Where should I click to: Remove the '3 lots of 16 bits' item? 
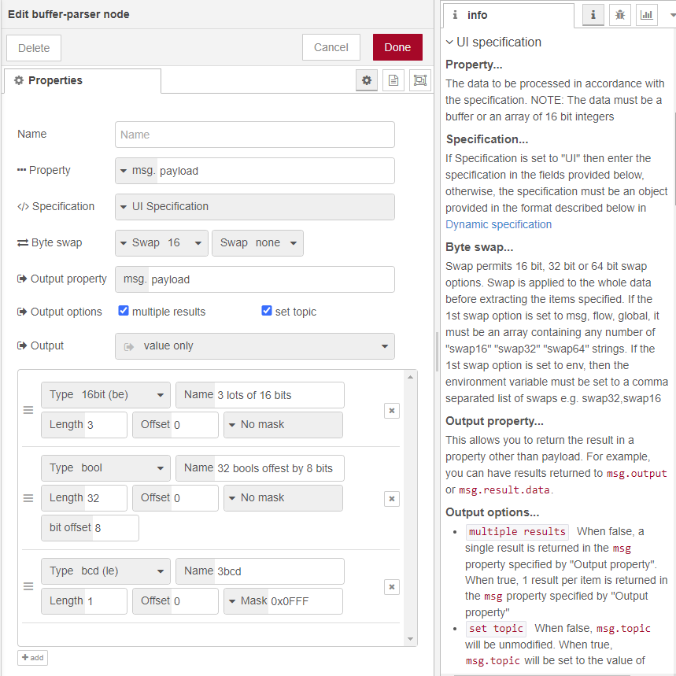click(392, 410)
